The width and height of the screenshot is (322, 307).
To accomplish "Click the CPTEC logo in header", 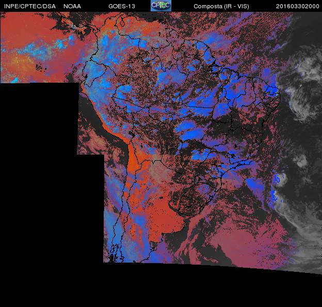I will pos(161,6).
